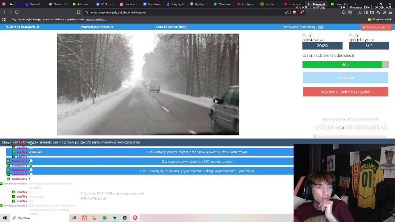Reload the page with the refresh icon

pos(17,12)
